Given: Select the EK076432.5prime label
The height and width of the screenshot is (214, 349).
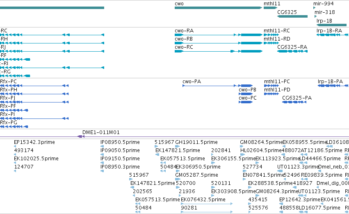Looking at the screenshot, I should (x=203, y=200).
